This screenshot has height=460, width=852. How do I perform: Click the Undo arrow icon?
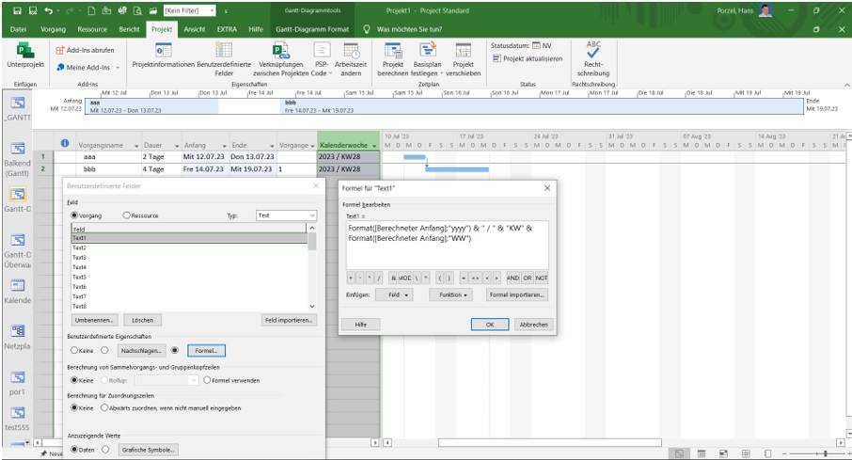(x=49, y=10)
